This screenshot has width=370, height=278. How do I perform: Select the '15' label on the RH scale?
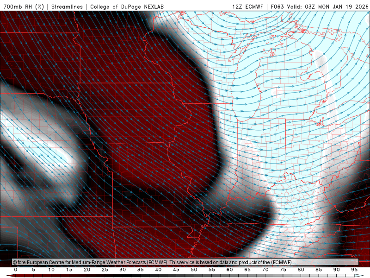pyautogui.click(x=69, y=270)
